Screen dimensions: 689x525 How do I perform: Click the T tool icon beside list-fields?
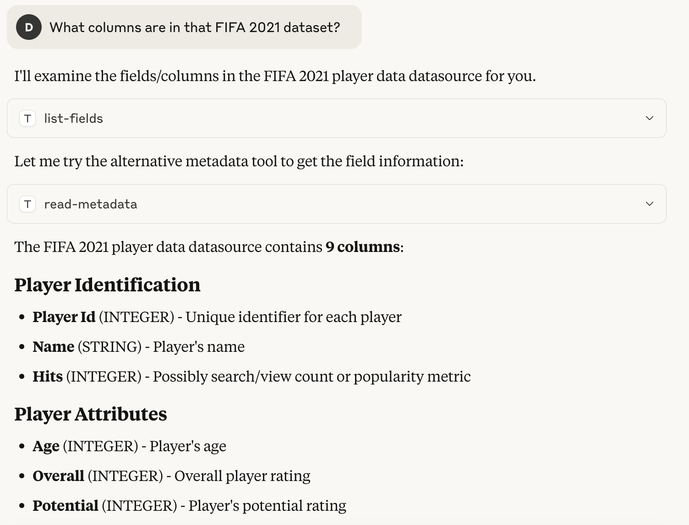(x=27, y=118)
